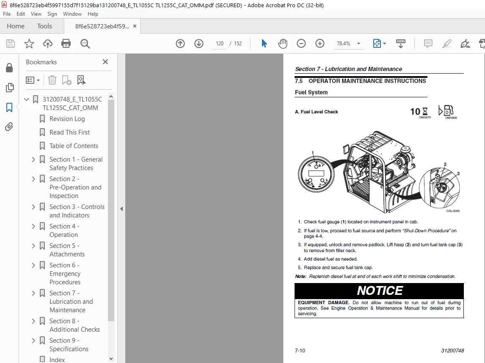Click the upload to cloud icon
This screenshot has height=363, width=485.
pos(48,44)
